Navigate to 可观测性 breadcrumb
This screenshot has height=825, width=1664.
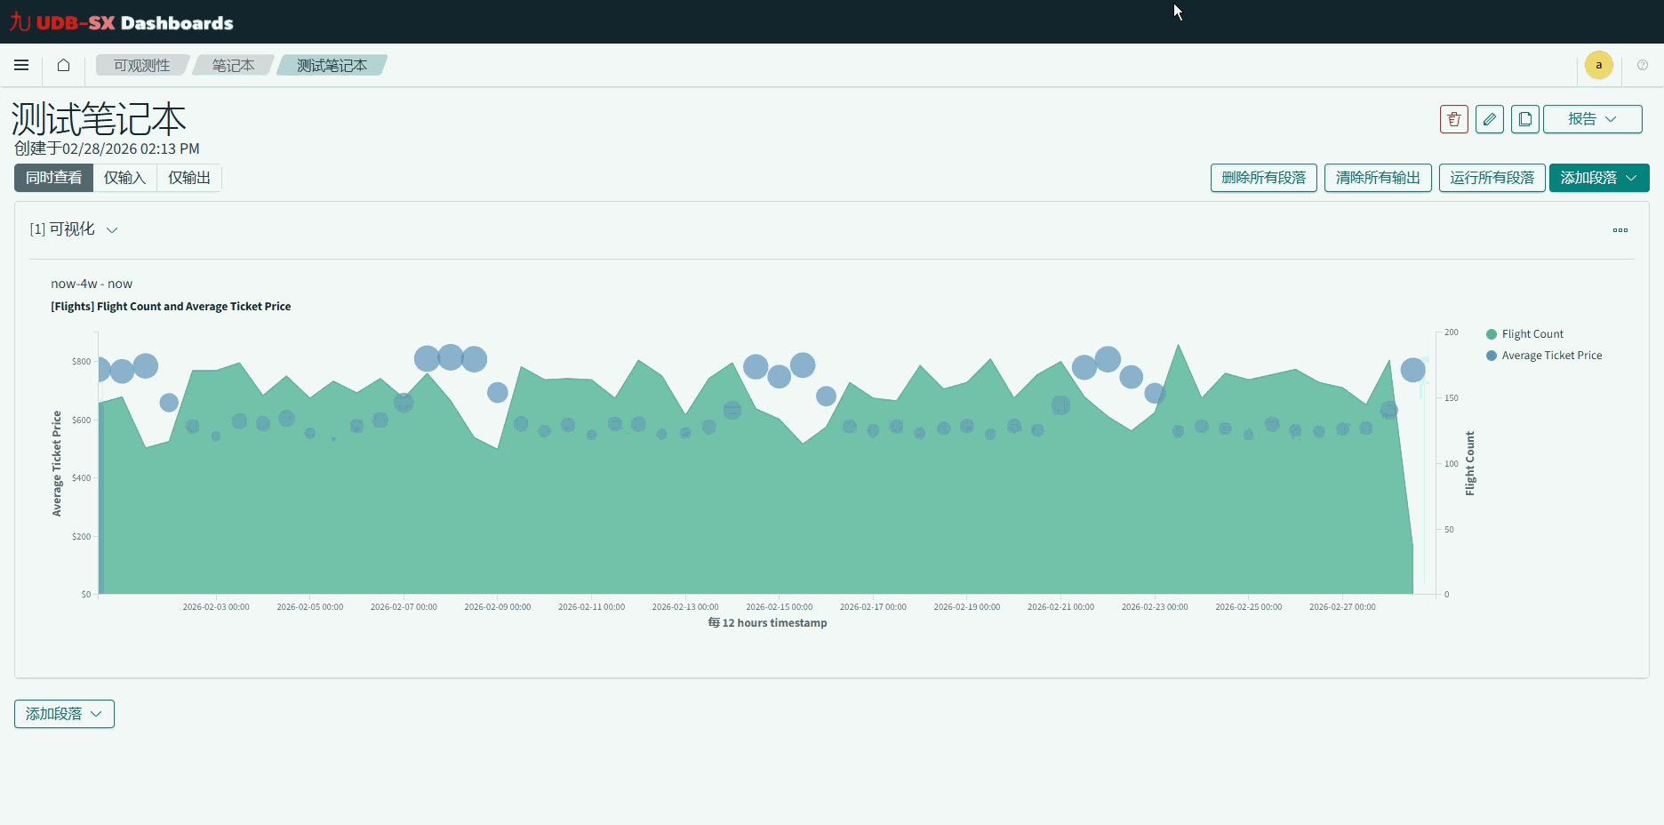coord(141,65)
